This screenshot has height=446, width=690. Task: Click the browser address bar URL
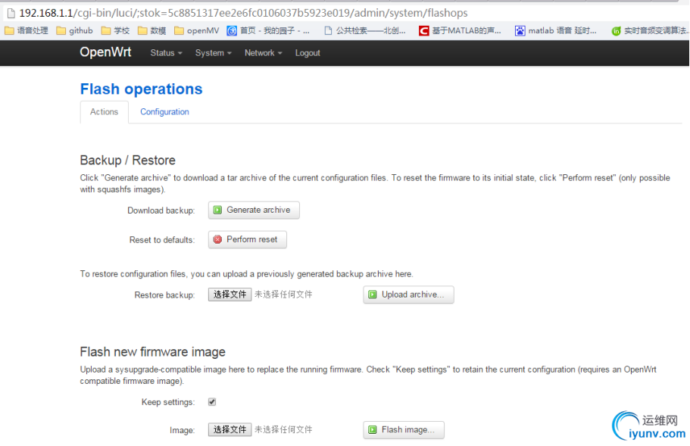[x=243, y=13]
